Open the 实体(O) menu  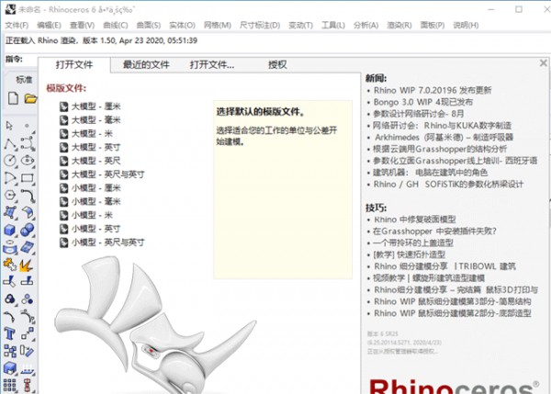(183, 26)
